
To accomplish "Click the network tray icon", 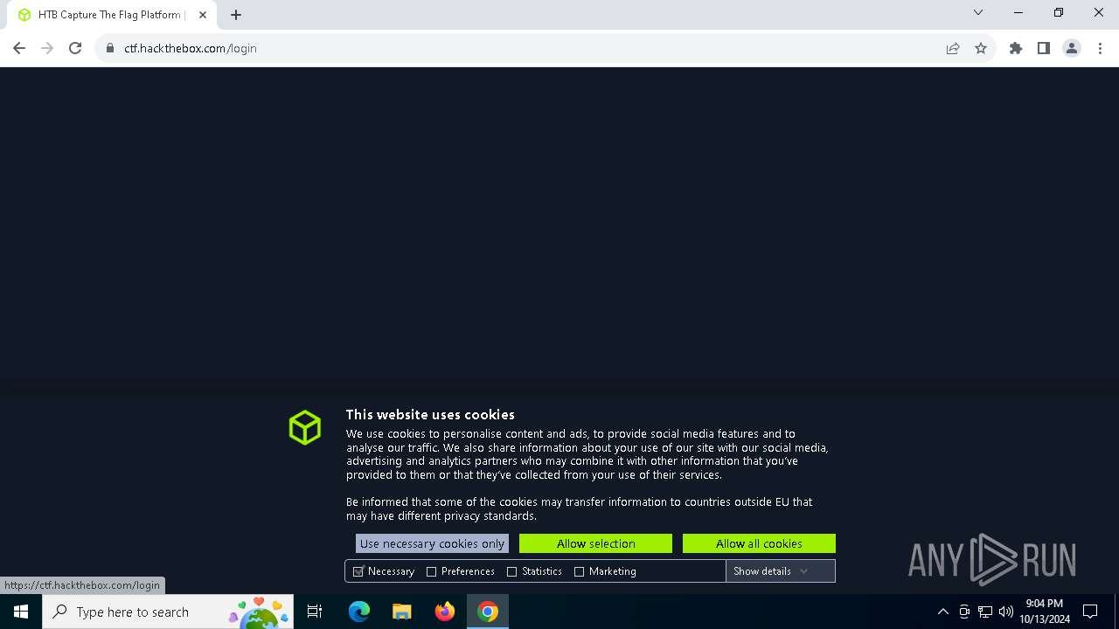I will pos(985,612).
